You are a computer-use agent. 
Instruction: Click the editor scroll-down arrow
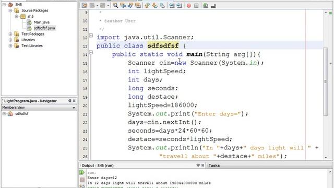click(x=326, y=157)
